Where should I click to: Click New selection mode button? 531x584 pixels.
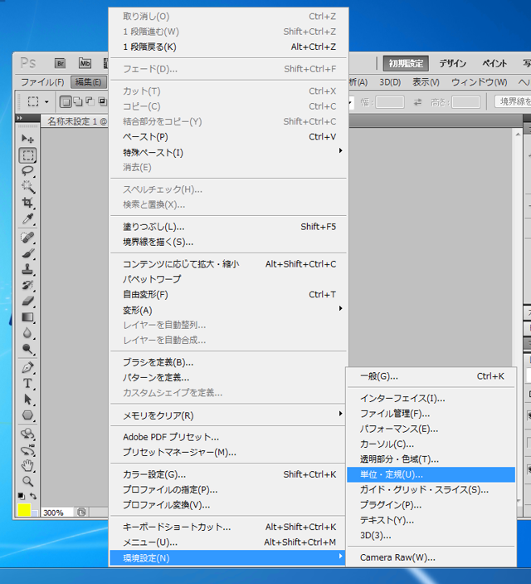tap(66, 101)
